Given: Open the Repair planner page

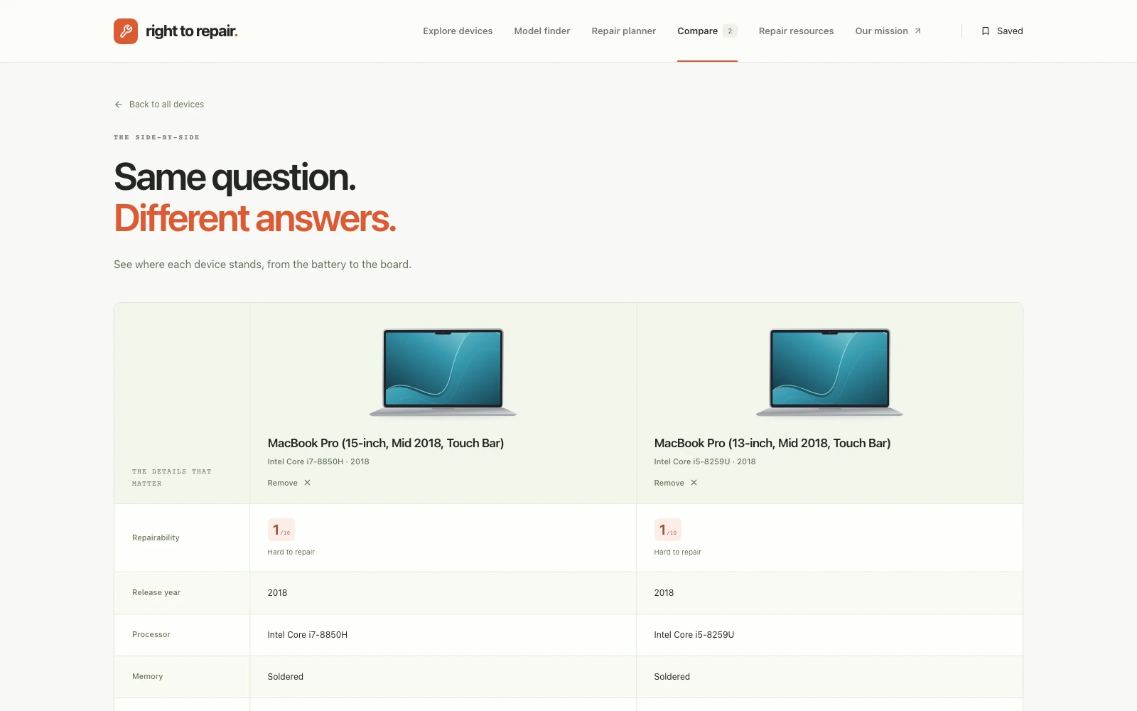Looking at the screenshot, I should (x=624, y=31).
